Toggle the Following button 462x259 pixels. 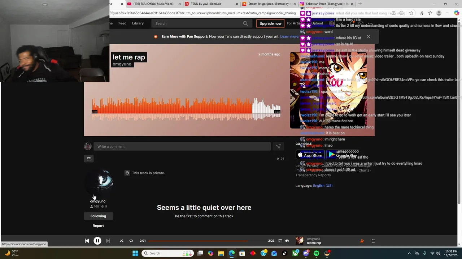(98, 216)
